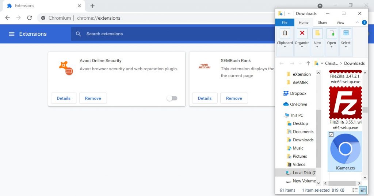The height and width of the screenshot is (196, 374).
Task: Switch Explorer to details view icon
Action: [x=355, y=190]
